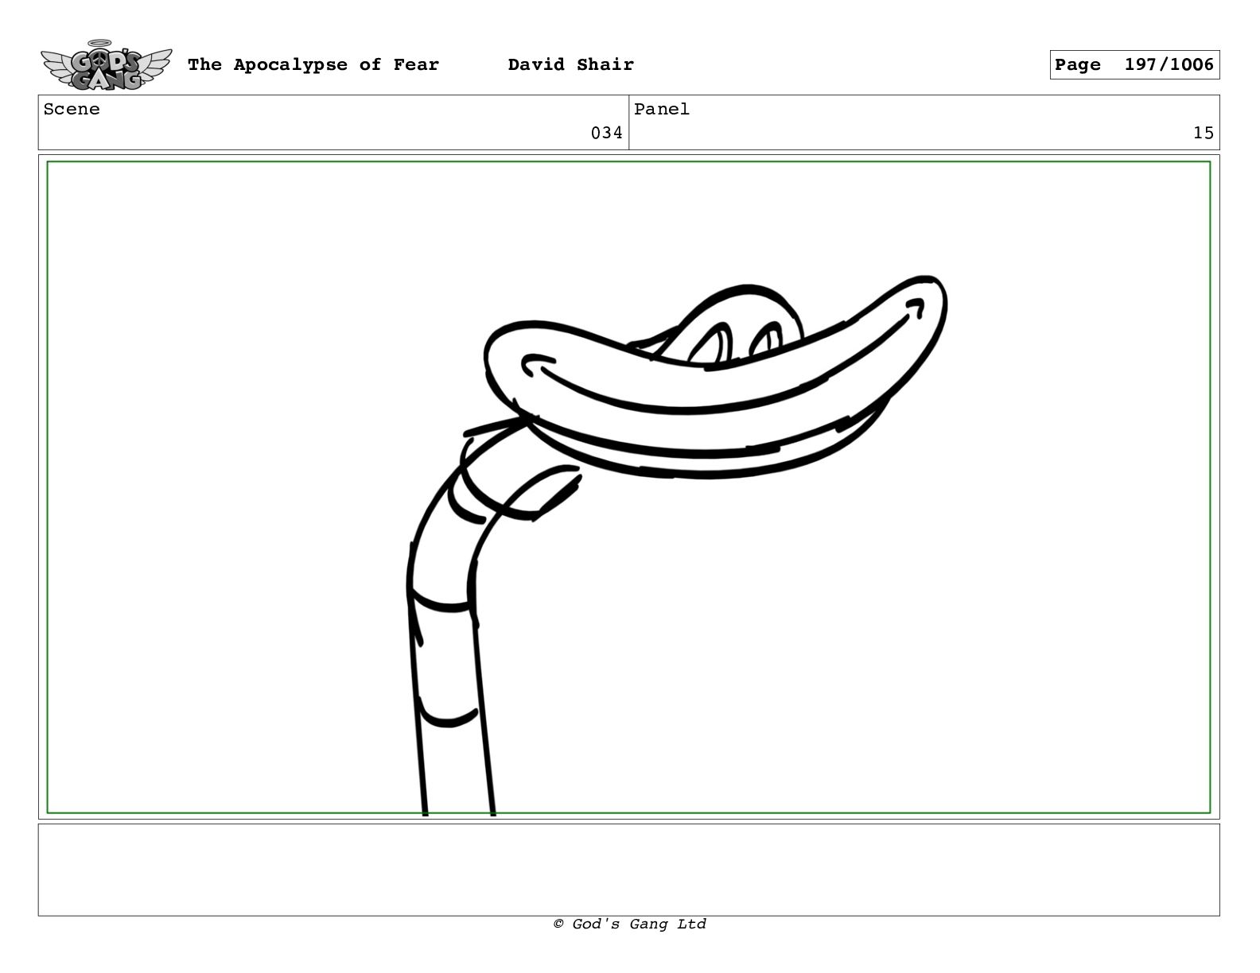1260x973 pixels.
Task: Click the 'Page 197/1006' box
Action: [x=1134, y=65]
